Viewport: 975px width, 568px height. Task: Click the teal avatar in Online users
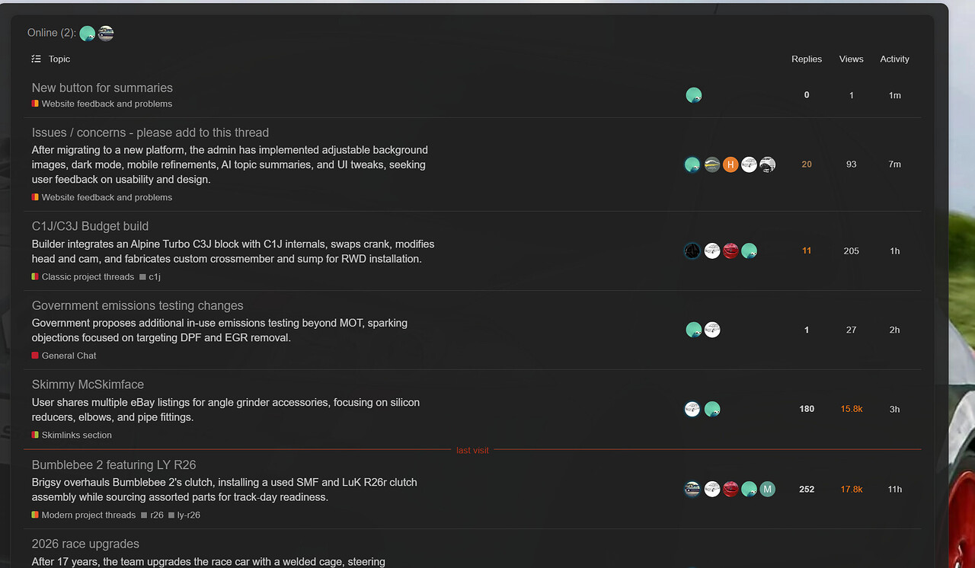pos(88,34)
